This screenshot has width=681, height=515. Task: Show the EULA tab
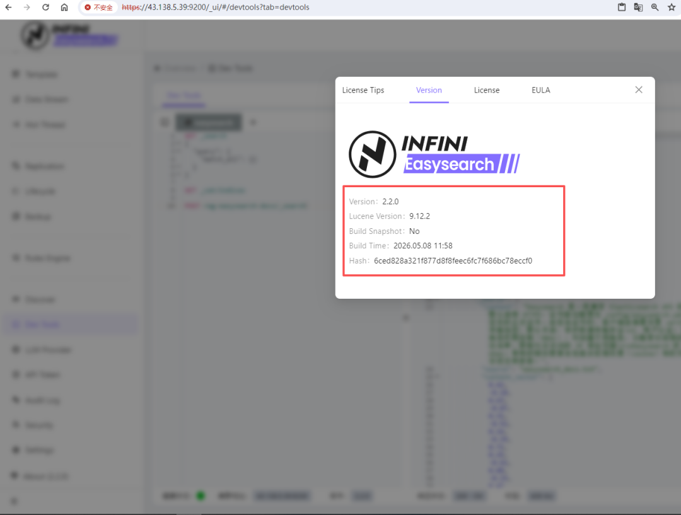click(x=541, y=90)
